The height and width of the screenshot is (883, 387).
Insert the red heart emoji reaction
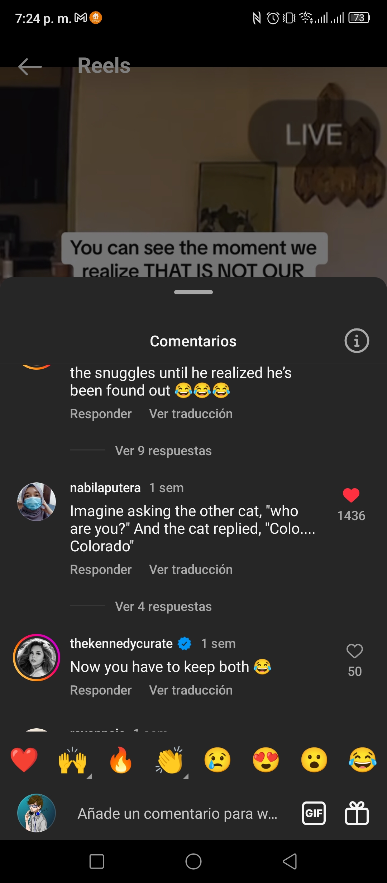[x=24, y=760]
